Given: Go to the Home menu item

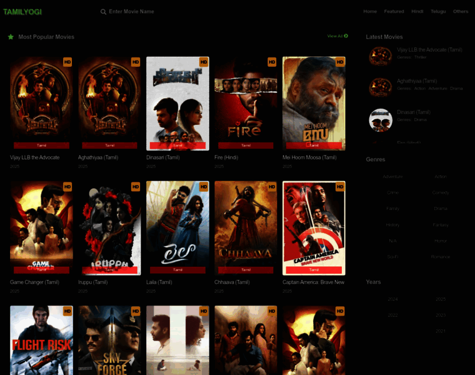Looking at the screenshot, I should [370, 11].
